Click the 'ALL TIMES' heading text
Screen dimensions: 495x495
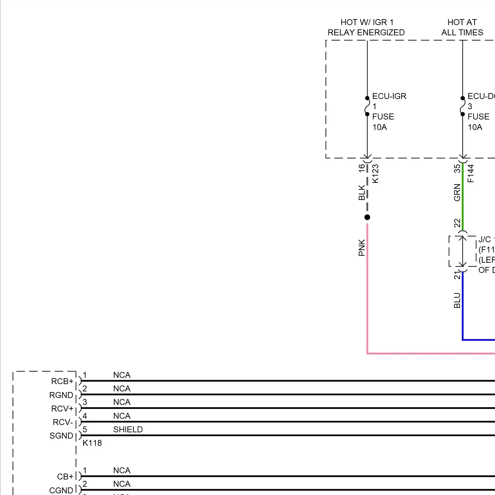462,32
